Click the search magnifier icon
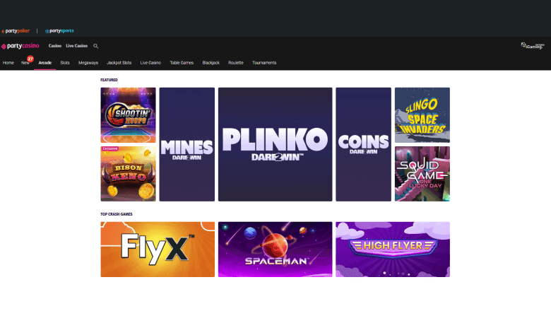 tap(96, 46)
